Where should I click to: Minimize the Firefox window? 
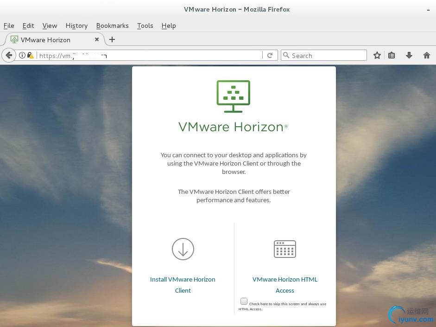[x=428, y=10]
